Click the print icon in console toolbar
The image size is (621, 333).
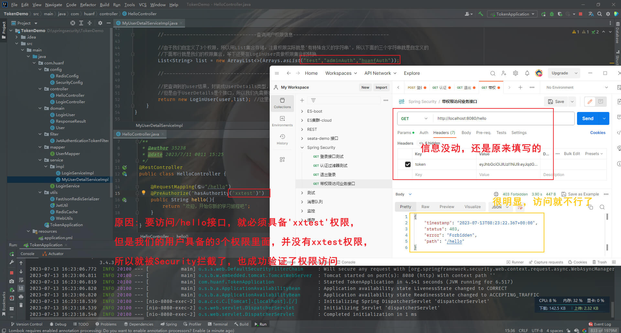pos(21,297)
